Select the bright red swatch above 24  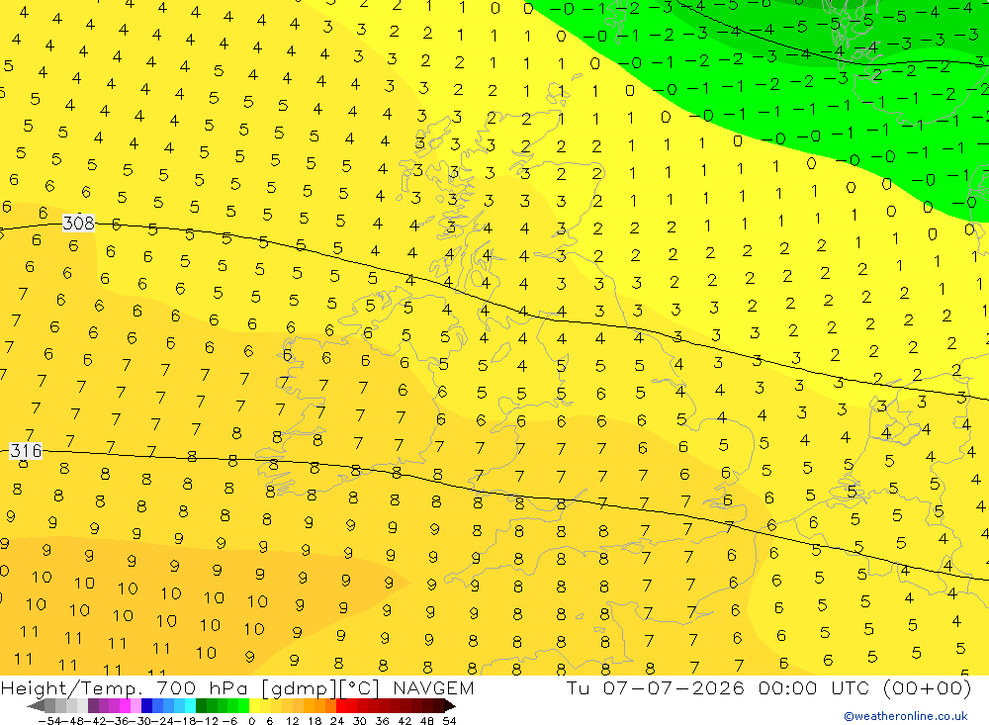point(341,705)
